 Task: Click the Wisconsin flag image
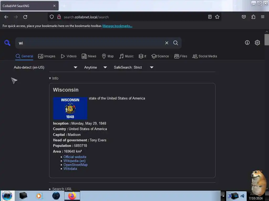pyautogui.click(x=70, y=108)
